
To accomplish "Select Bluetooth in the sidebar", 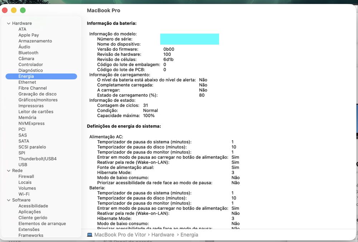I will (x=28, y=53).
